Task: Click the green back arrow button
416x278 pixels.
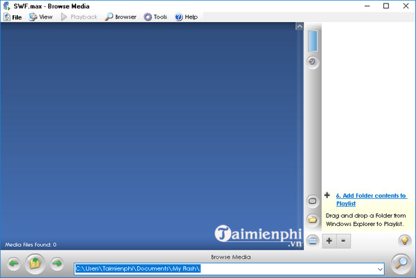Action: point(14,263)
